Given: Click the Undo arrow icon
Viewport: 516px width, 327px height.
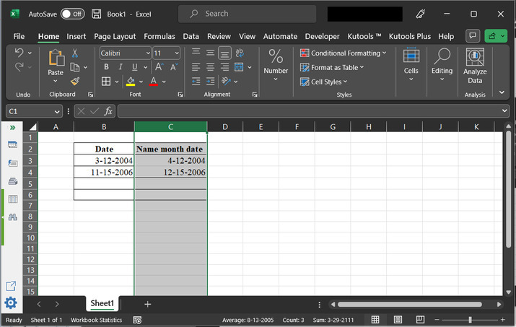Looking at the screenshot, I should pyautogui.click(x=19, y=53).
